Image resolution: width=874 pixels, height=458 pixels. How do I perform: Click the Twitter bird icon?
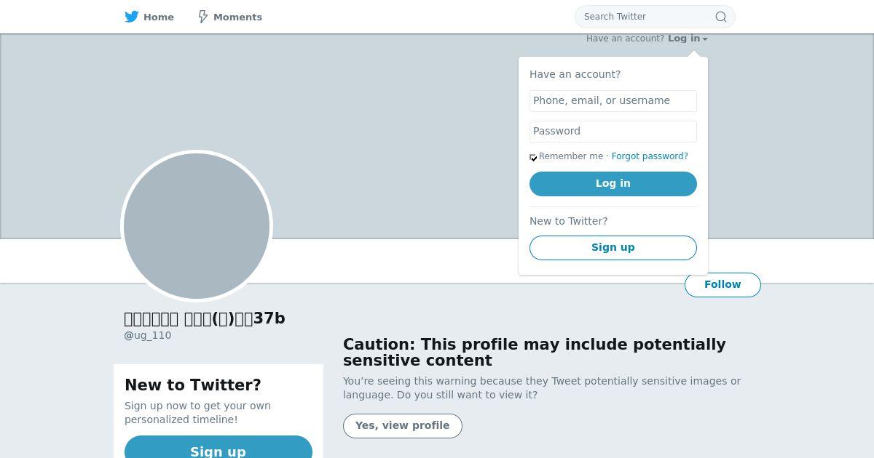(x=131, y=17)
